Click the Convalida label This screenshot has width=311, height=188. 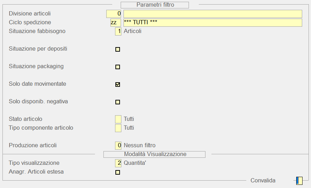[x=263, y=181]
